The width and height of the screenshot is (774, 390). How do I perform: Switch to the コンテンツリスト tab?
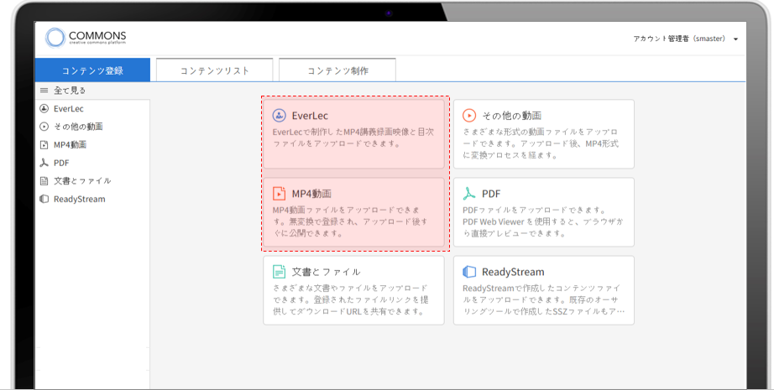(x=215, y=70)
